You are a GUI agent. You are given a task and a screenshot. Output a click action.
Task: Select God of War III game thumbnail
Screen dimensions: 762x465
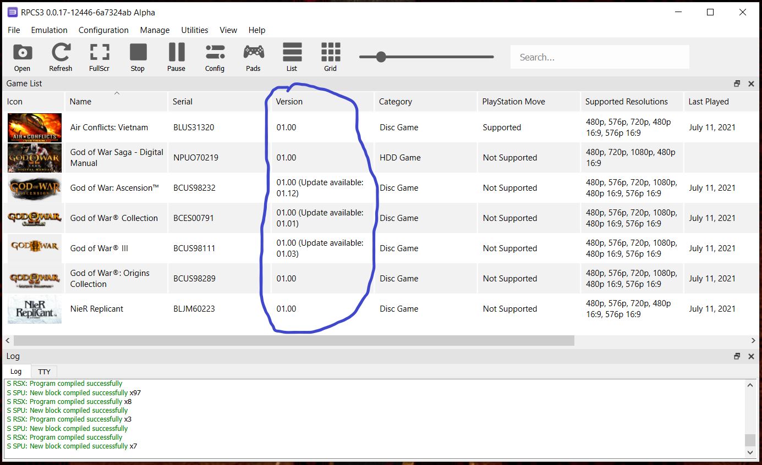click(34, 248)
